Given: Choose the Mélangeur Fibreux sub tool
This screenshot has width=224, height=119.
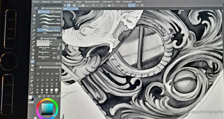Looking at the screenshot, I should [x=49, y=30].
